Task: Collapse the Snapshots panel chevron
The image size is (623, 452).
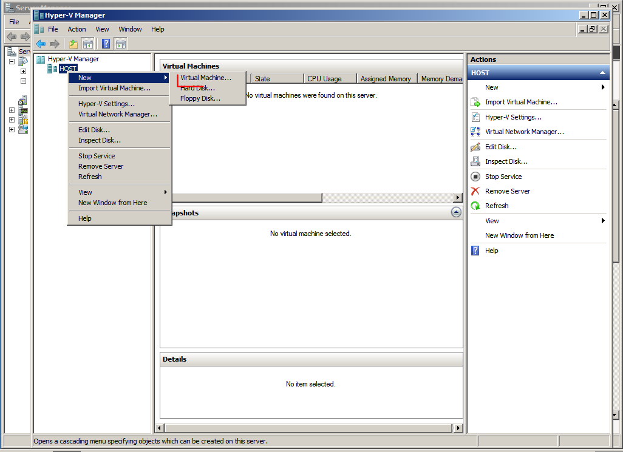Action: (x=456, y=212)
